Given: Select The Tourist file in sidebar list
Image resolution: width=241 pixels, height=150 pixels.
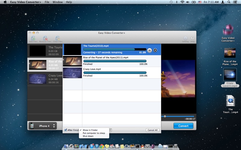Looking at the screenshot, I should [45, 51].
